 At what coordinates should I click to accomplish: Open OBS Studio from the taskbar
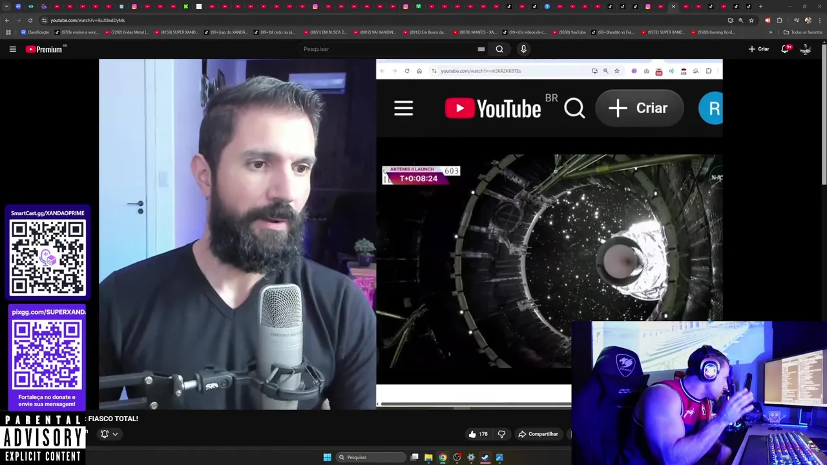coord(457,457)
